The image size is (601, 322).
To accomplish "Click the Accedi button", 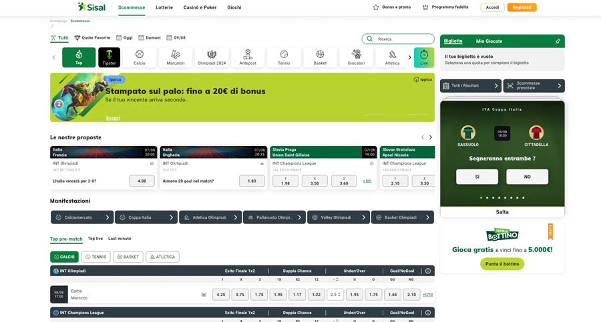I will point(493,7).
